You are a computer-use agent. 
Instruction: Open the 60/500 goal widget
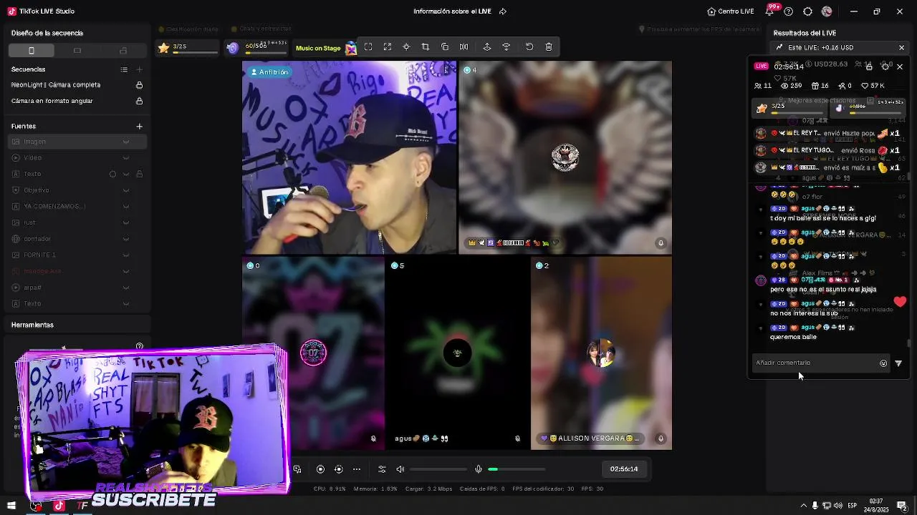point(256,48)
